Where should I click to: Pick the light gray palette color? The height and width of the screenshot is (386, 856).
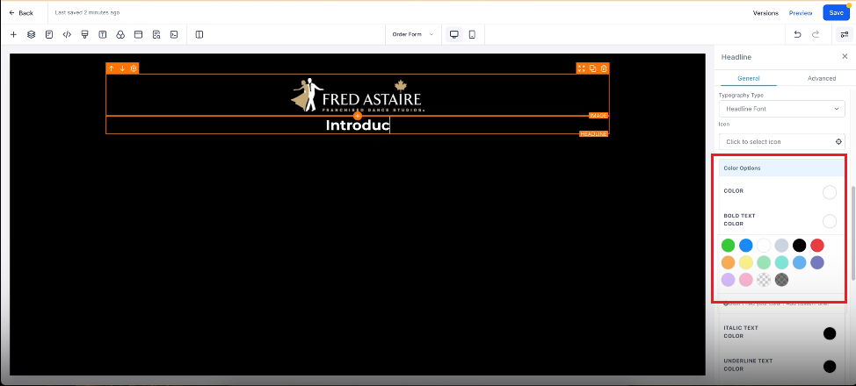781,246
